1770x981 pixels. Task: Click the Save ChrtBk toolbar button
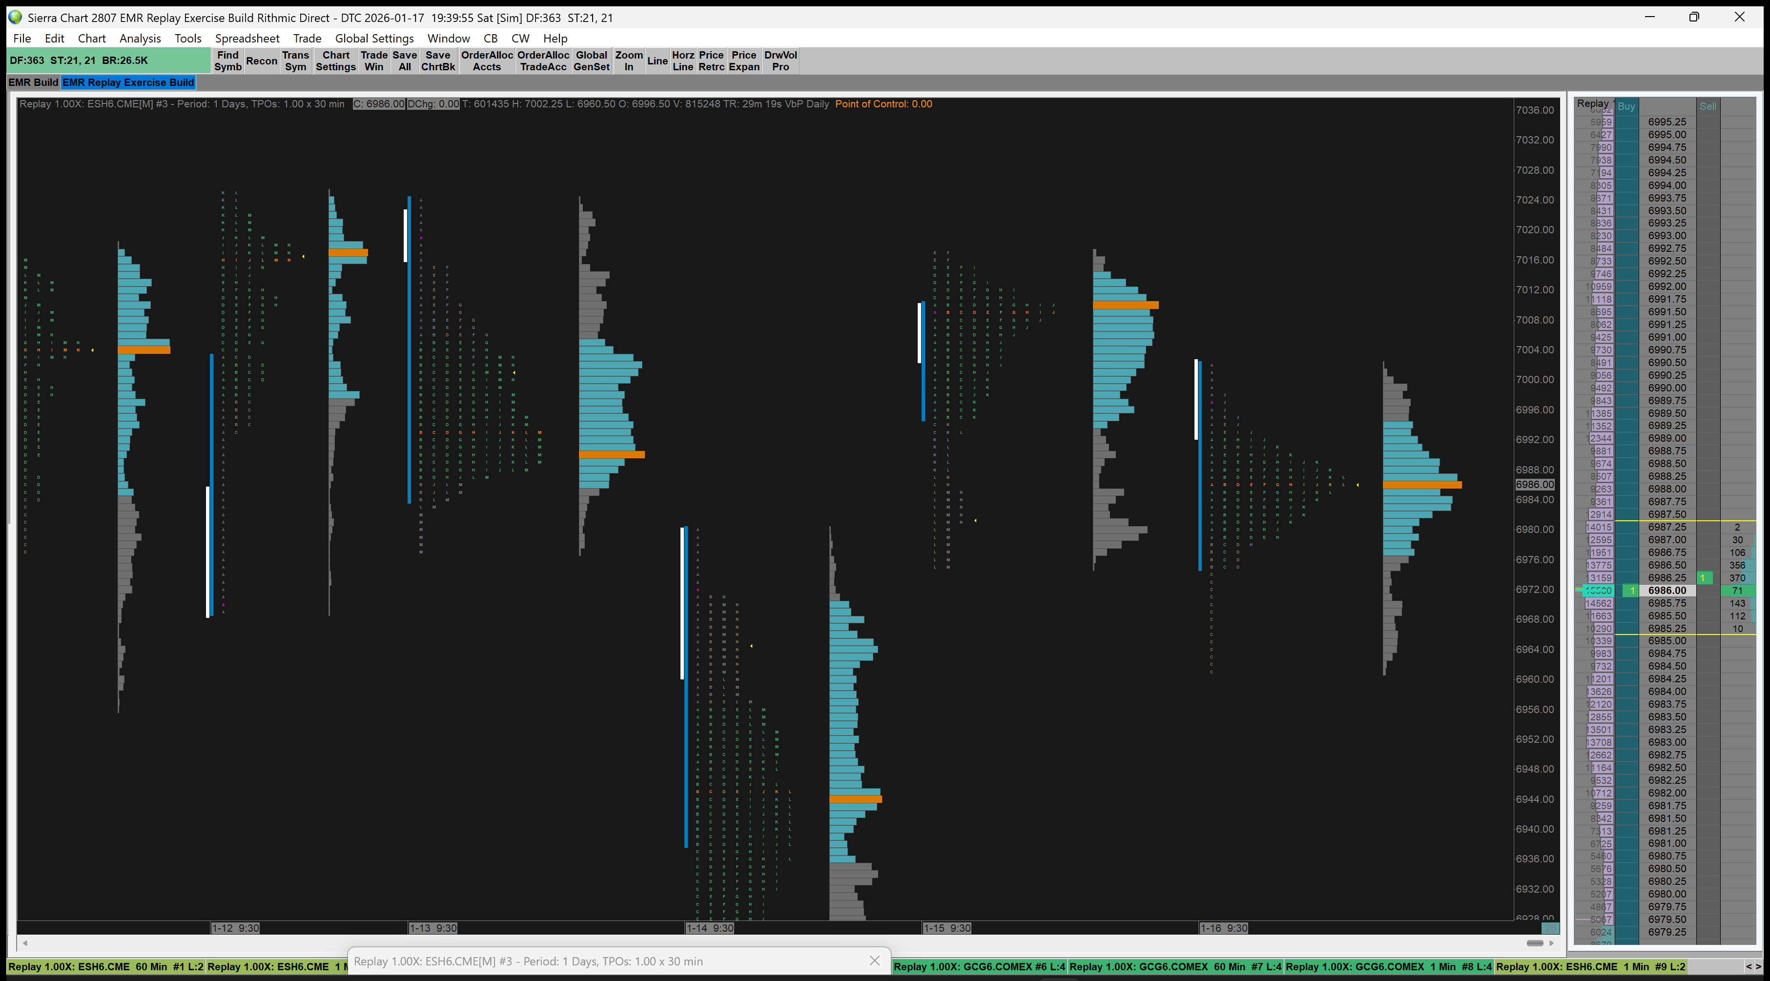click(x=438, y=61)
